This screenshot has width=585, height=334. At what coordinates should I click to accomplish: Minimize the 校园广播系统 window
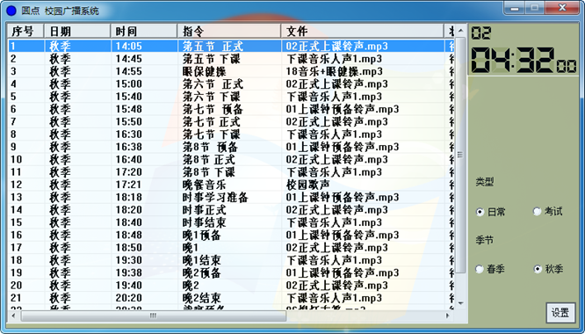tap(515, 8)
